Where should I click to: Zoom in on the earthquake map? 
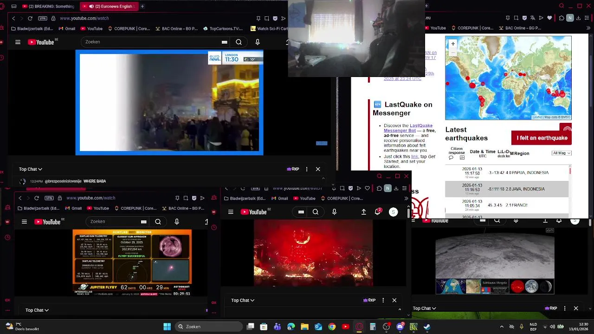(452, 44)
